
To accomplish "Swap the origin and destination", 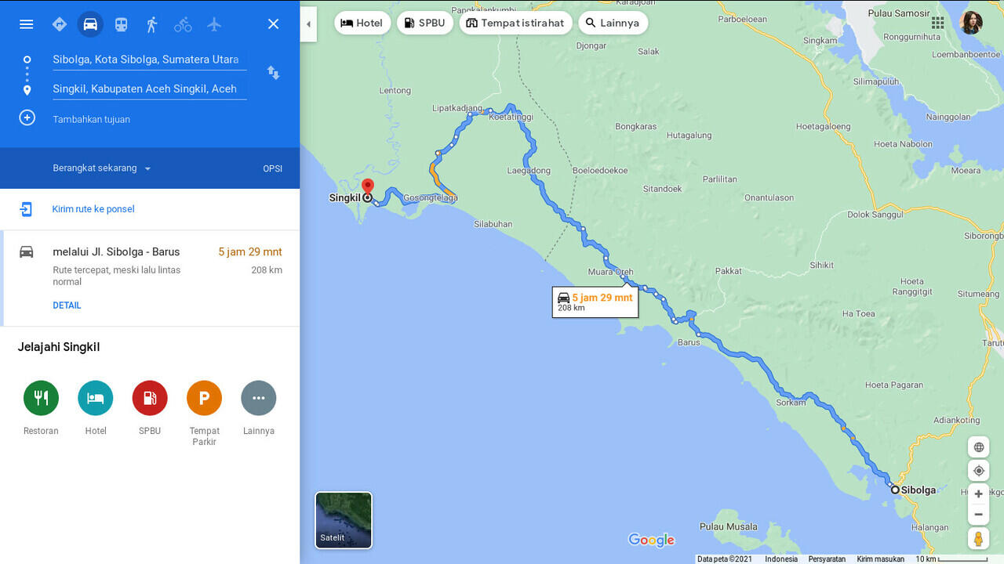I will point(273,73).
